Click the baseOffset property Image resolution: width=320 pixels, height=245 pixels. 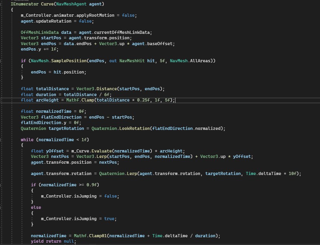click(160, 44)
